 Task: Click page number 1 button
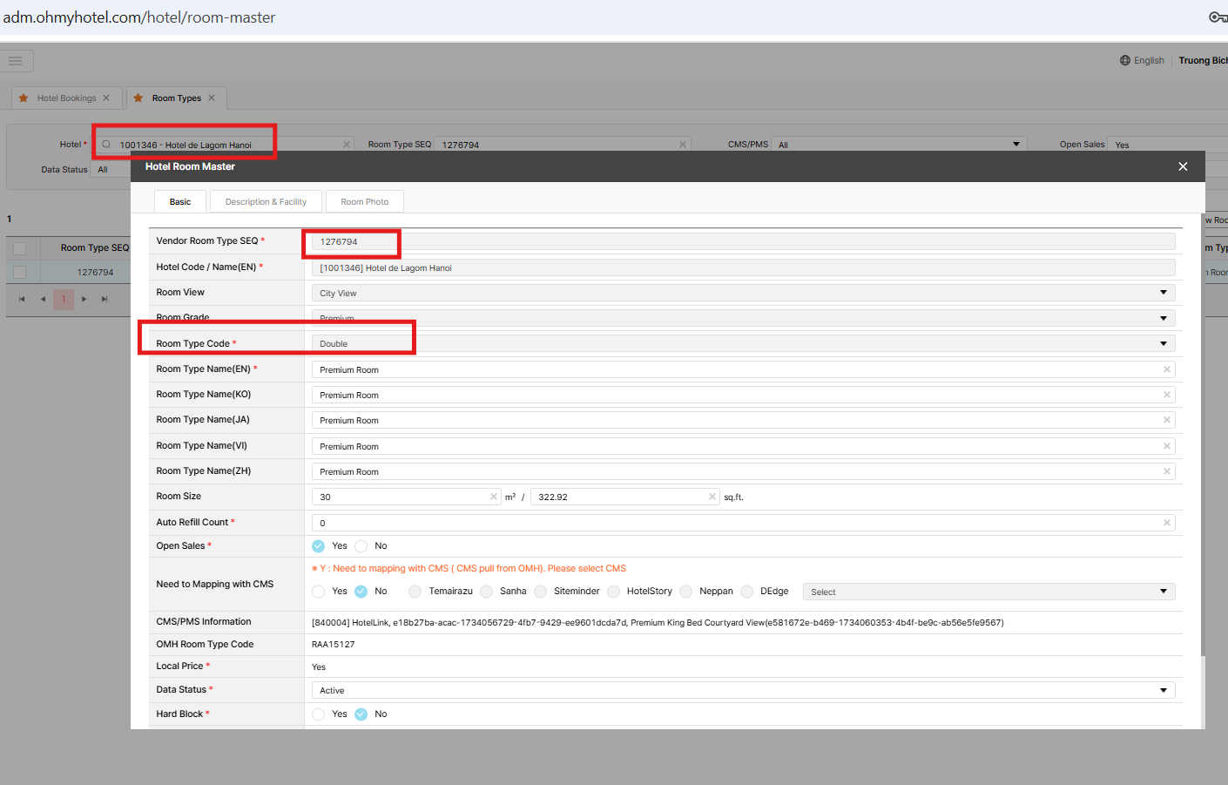pyautogui.click(x=64, y=300)
